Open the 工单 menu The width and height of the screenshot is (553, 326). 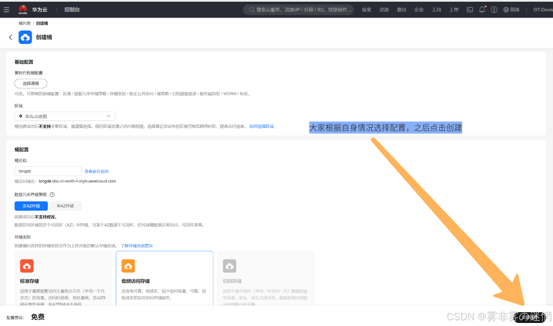(x=454, y=10)
